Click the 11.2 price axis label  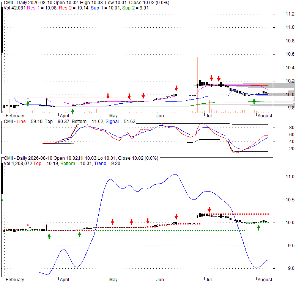[290, 14]
